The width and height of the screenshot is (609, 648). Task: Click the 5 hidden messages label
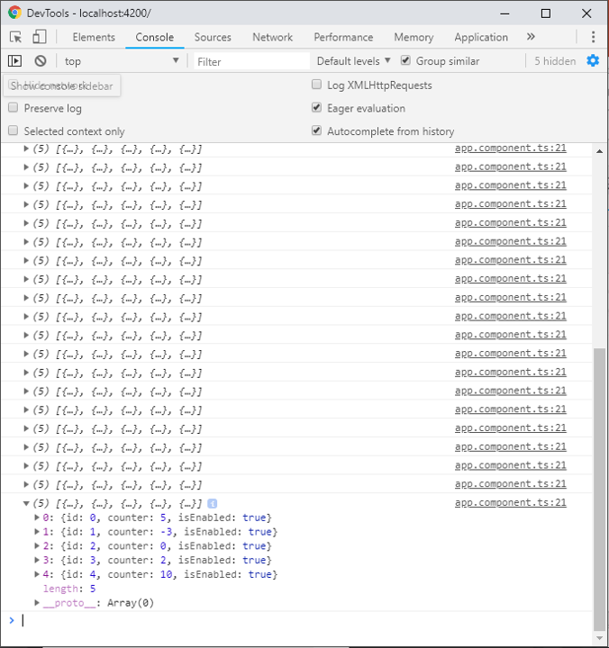point(555,61)
